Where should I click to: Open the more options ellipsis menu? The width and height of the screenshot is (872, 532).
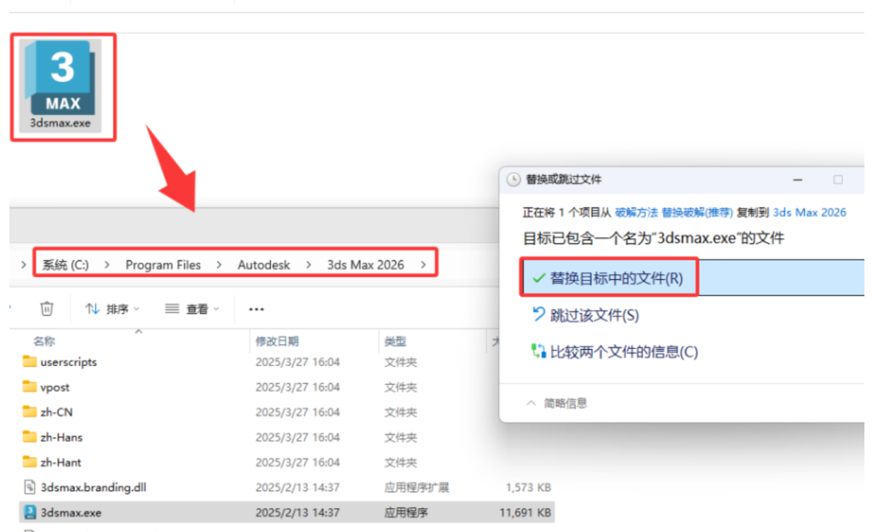(x=256, y=309)
